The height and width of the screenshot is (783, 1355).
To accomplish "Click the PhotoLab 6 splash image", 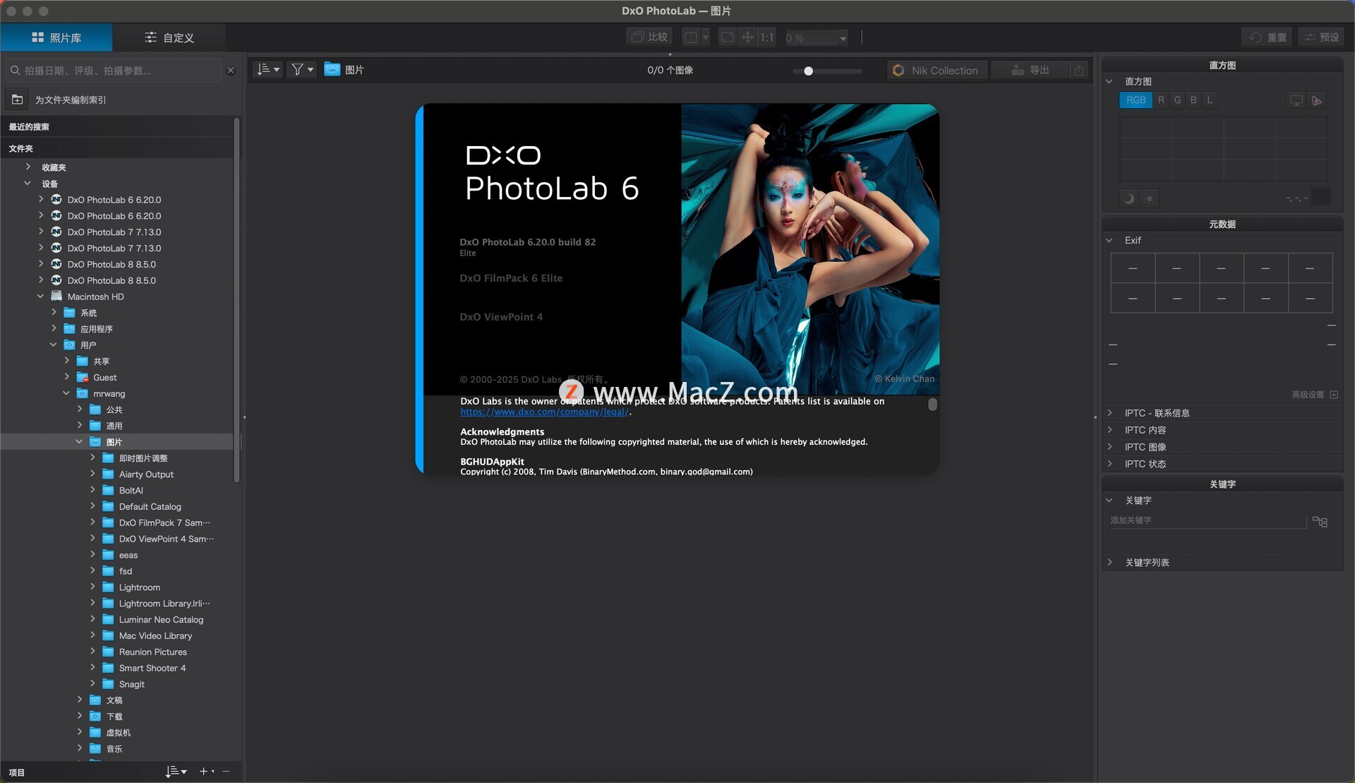I will pyautogui.click(x=809, y=249).
